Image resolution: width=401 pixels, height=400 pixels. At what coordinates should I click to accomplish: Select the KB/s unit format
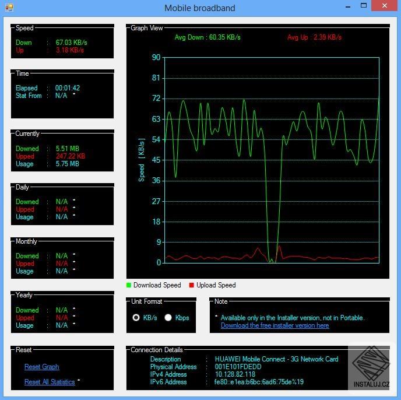coord(136,318)
